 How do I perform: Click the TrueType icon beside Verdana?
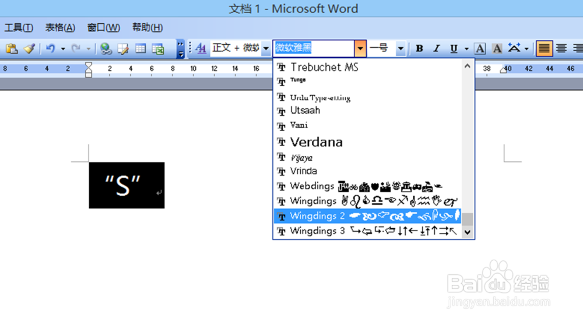pyautogui.click(x=282, y=142)
